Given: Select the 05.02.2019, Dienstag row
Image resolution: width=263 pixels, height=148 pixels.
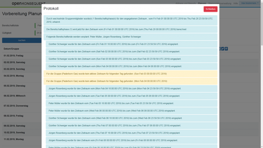Looking at the screenshot, I should coord(14,86).
